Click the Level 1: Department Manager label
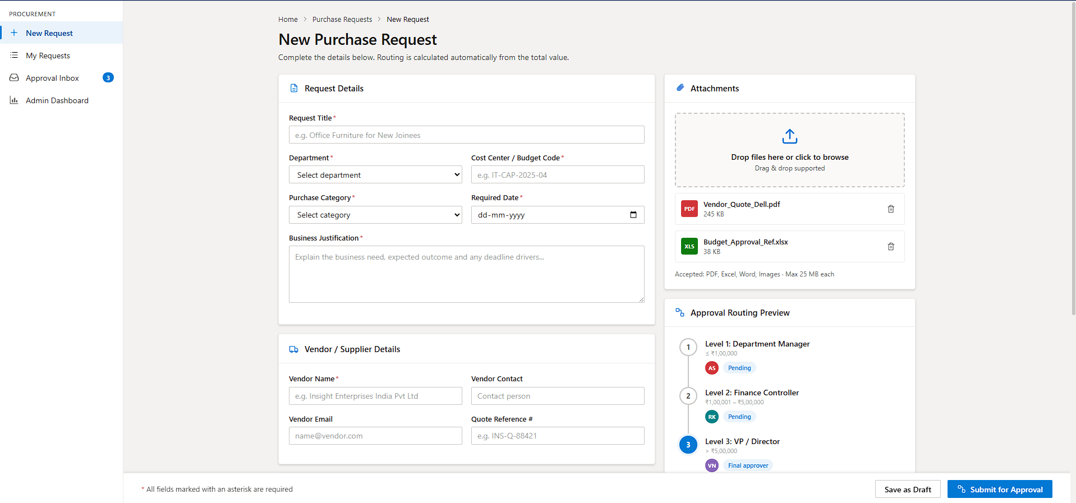This screenshot has height=503, width=1076. pyautogui.click(x=757, y=344)
